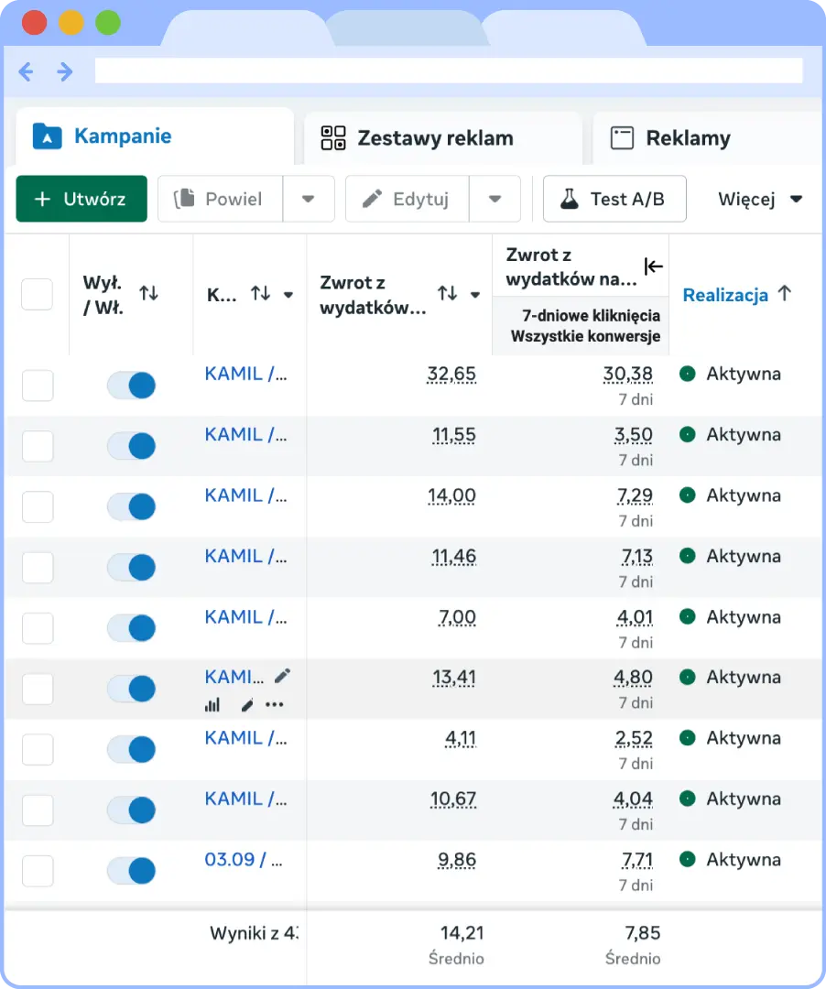826x989 pixels.
Task: Toggle off the campaign with 32,65 return
Action: click(131, 386)
